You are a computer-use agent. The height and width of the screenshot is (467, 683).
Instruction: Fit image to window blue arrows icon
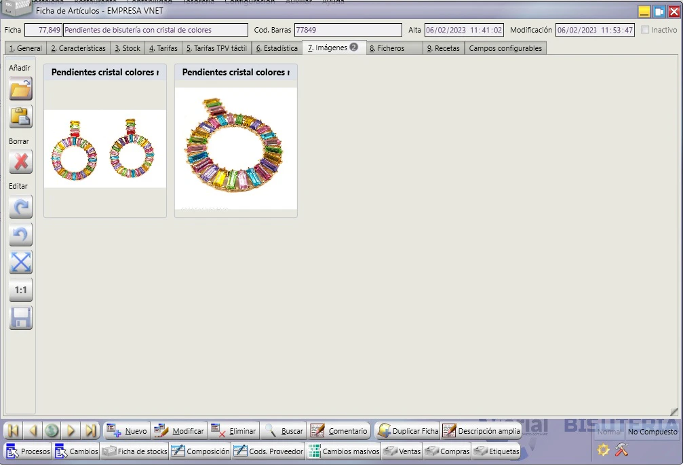pyautogui.click(x=20, y=263)
